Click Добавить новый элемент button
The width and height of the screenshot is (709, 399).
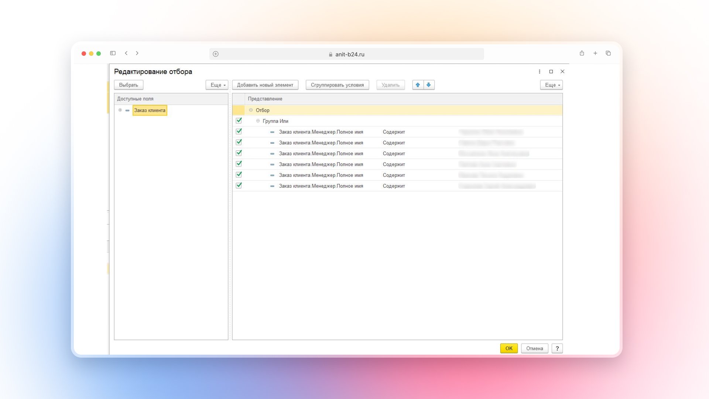click(x=265, y=85)
